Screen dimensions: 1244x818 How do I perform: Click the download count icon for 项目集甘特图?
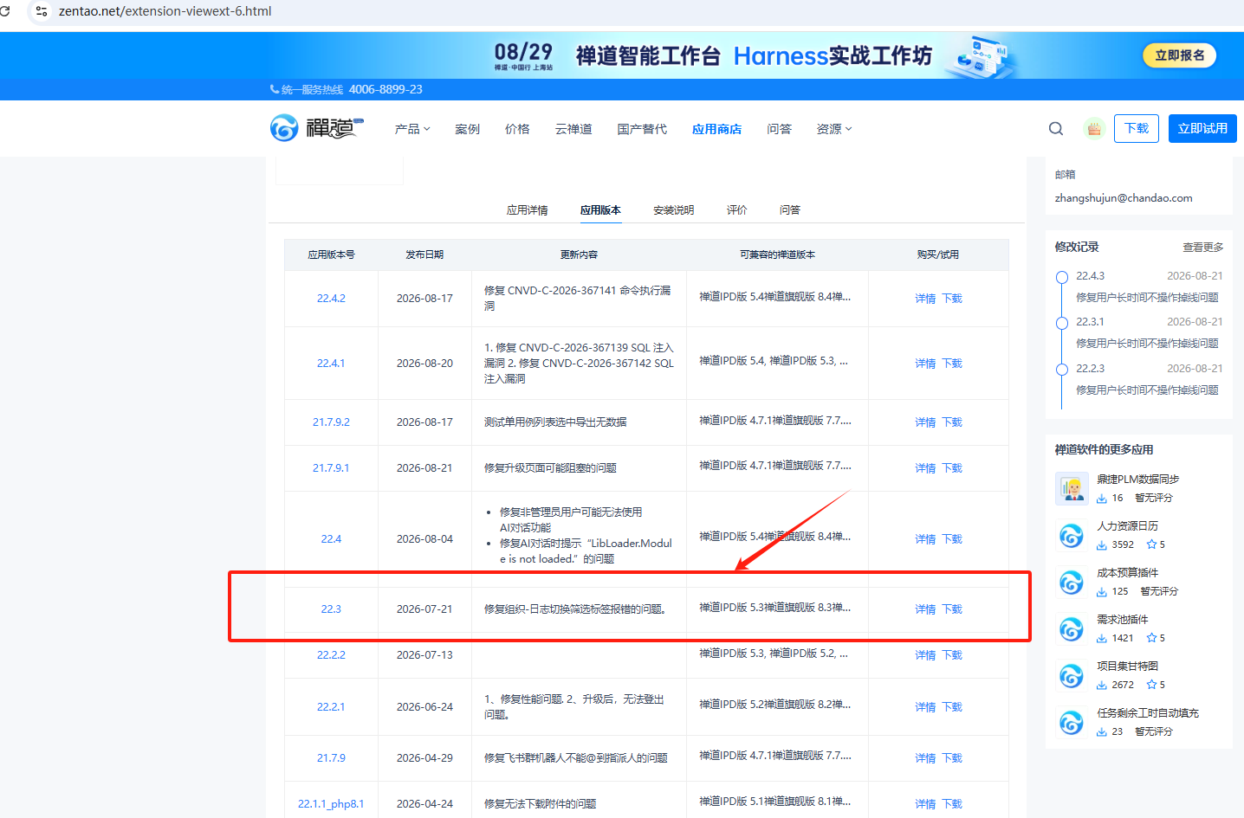tap(1102, 685)
